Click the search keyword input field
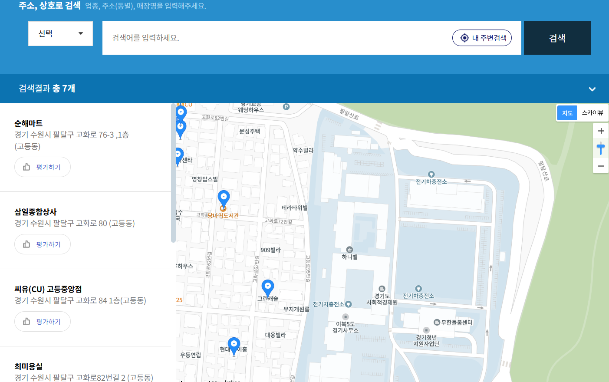 point(278,38)
